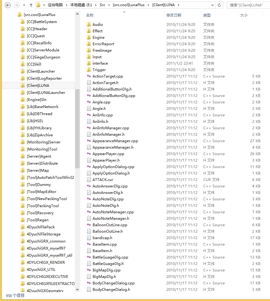Select file AutoNoteManager.h
The image size is (270, 301).
(x=111, y=218)
